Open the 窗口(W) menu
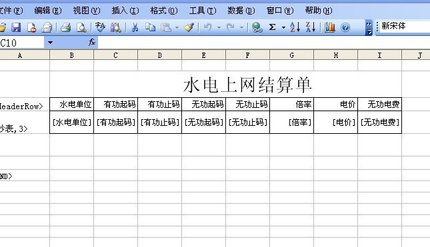 click(x=280, y=11)
